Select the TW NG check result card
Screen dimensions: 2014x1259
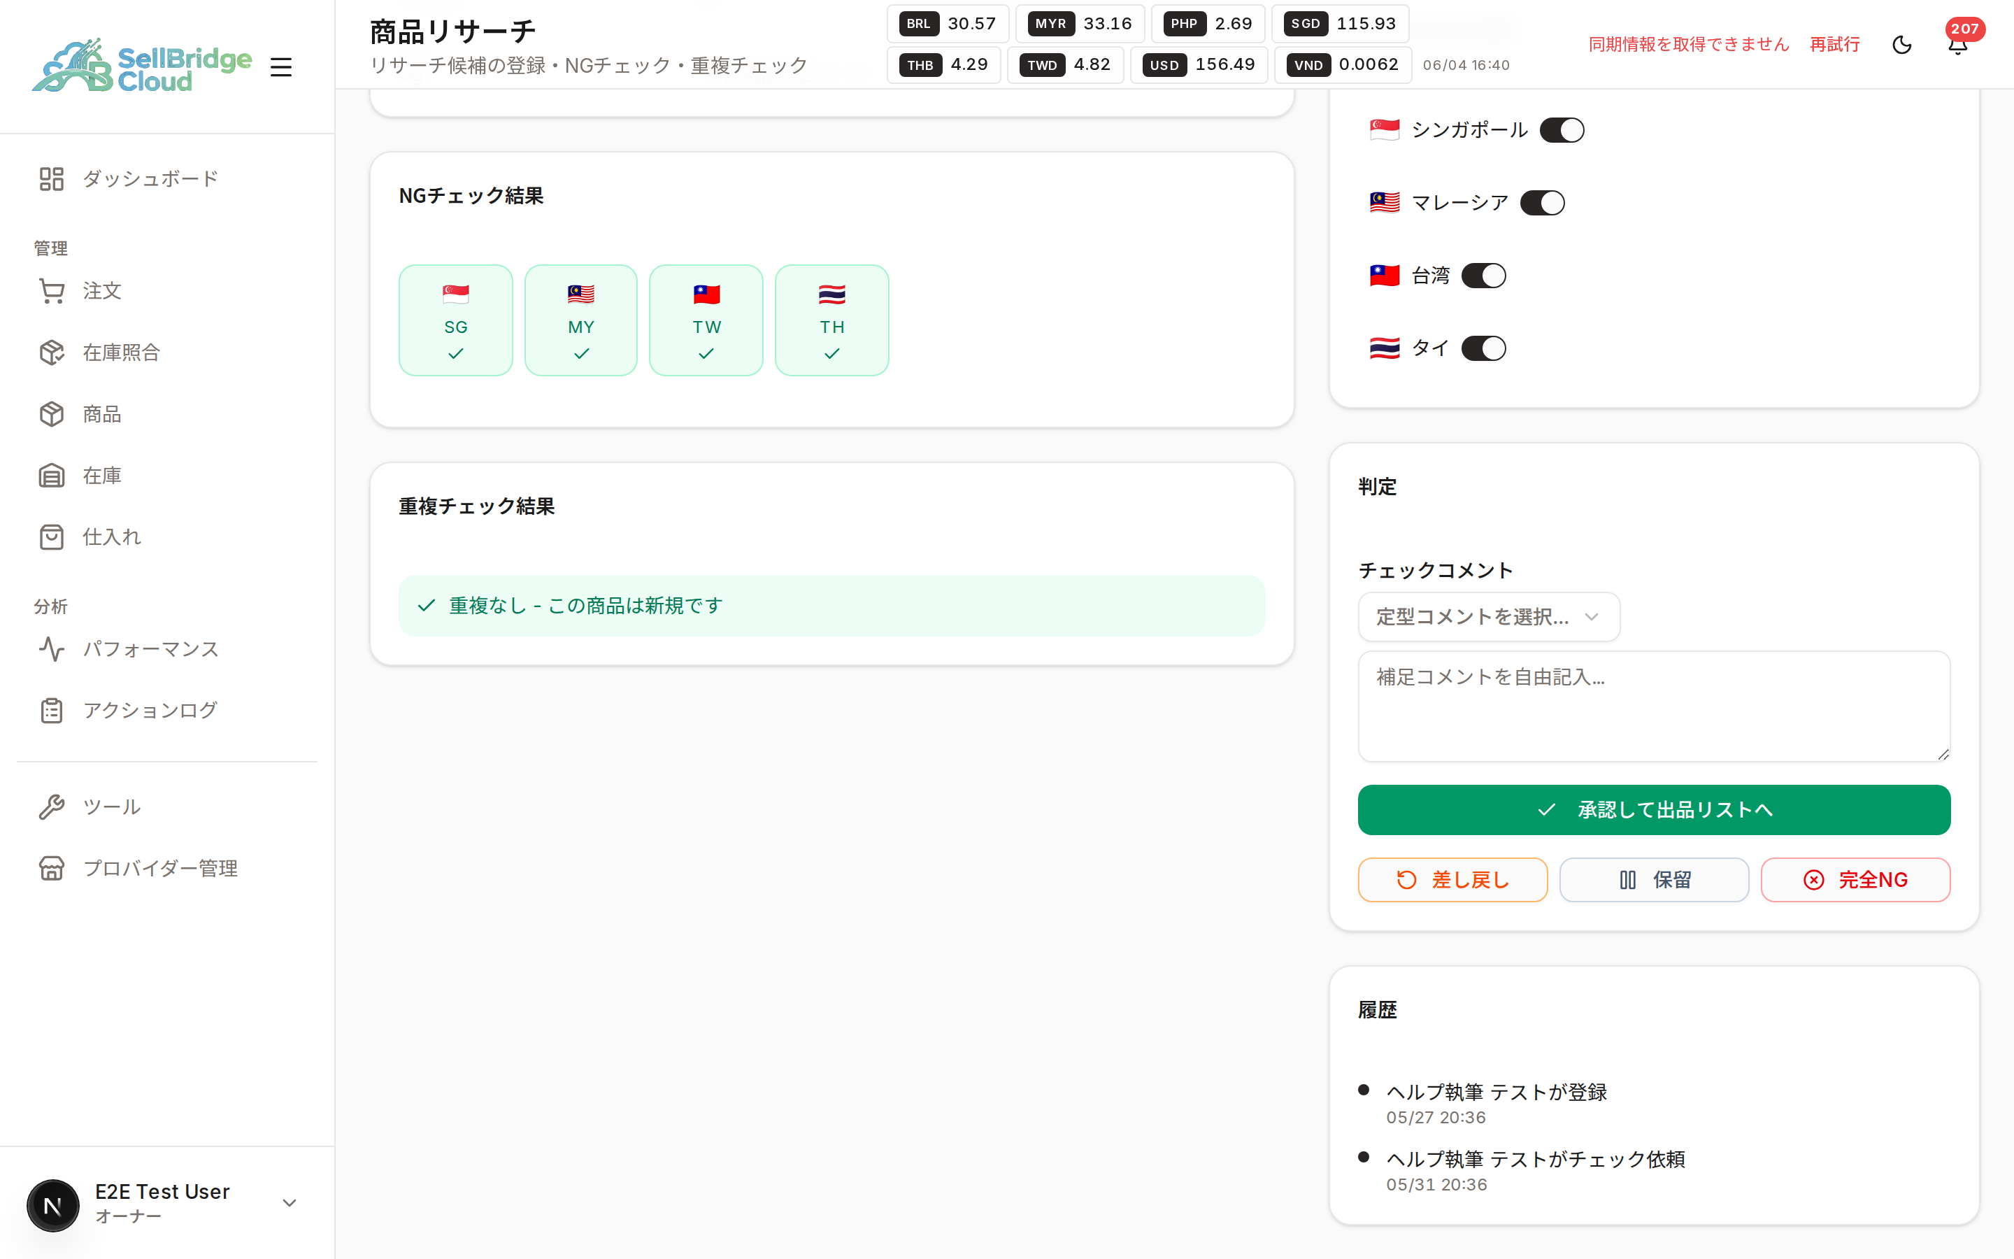pyautogui.click(x=706, y=320)
